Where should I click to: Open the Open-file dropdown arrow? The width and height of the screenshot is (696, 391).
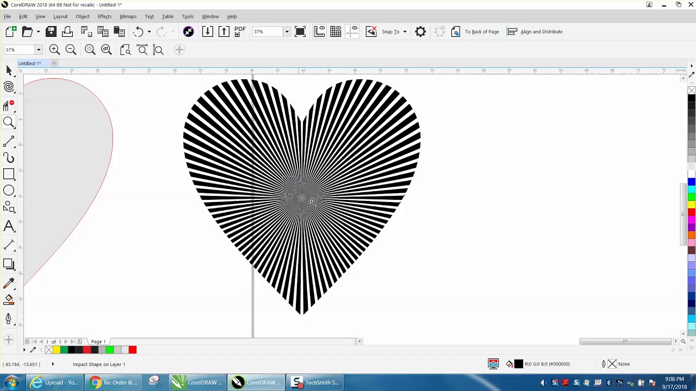(x=38, y=32)
